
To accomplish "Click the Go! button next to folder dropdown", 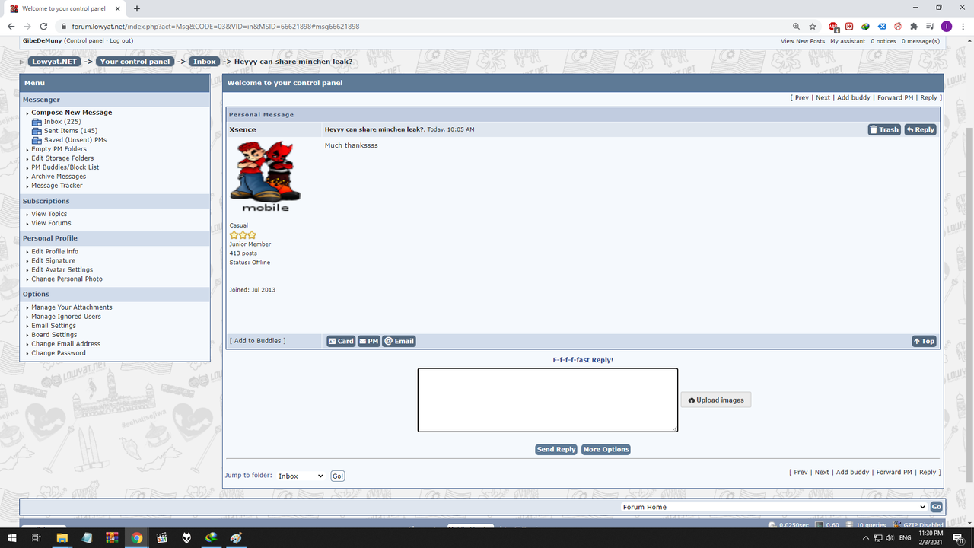I will click(x=338, y=476).
